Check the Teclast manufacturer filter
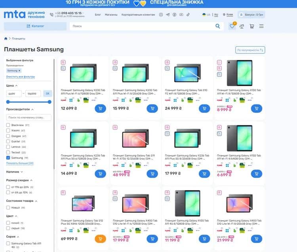Image resolution: width=297 pixels, height=252 pixels. point(8,152)
